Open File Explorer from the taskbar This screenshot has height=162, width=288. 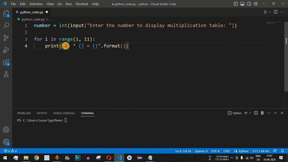point(26,158)
